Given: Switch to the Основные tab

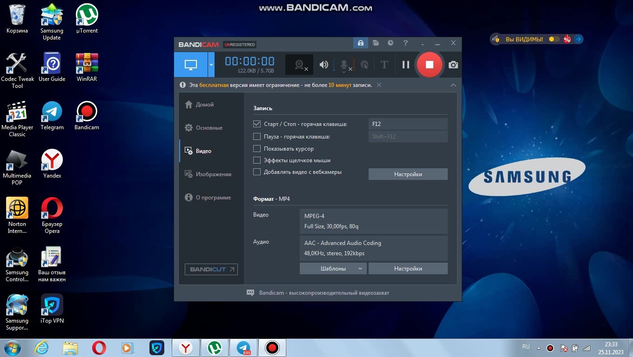Looking at the screenshot, I should tap(209, 128).
